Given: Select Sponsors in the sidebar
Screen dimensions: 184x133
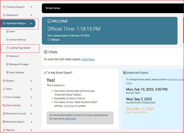Looking at the screenshot, I should pos(14,56).
